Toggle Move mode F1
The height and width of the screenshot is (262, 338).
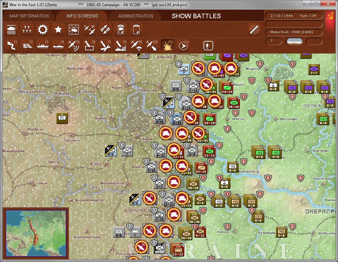coord(11,46)
